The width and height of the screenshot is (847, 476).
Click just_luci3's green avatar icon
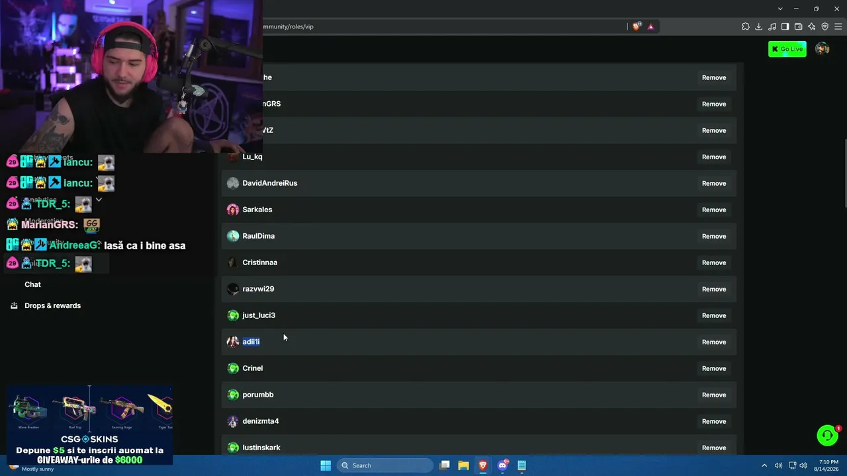click(x=233, y=315)
